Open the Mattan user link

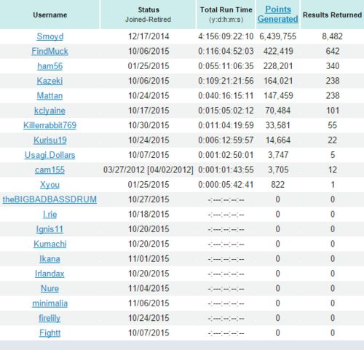pos(50,95)
